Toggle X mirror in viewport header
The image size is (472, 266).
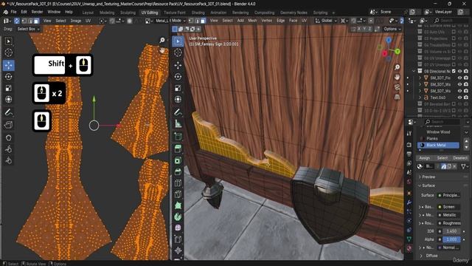pyautogui.click(x=359, y=29)
